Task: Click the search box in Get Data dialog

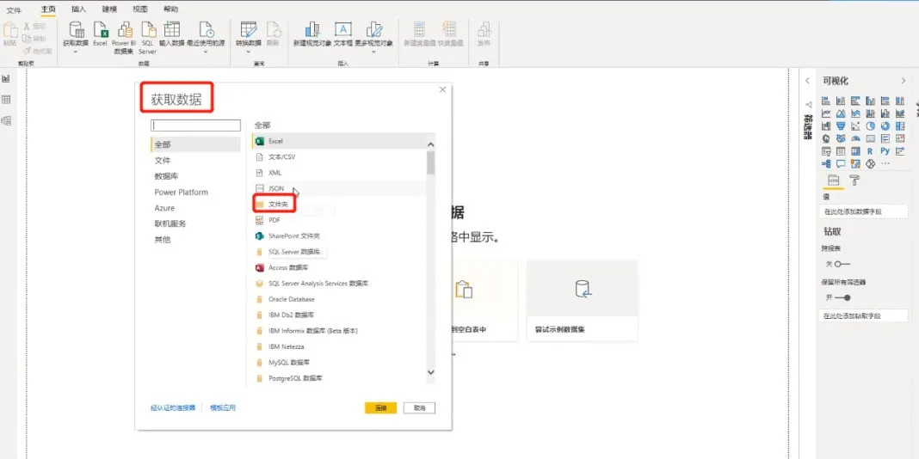Action: pyautogui.click(x=195, y=125)
